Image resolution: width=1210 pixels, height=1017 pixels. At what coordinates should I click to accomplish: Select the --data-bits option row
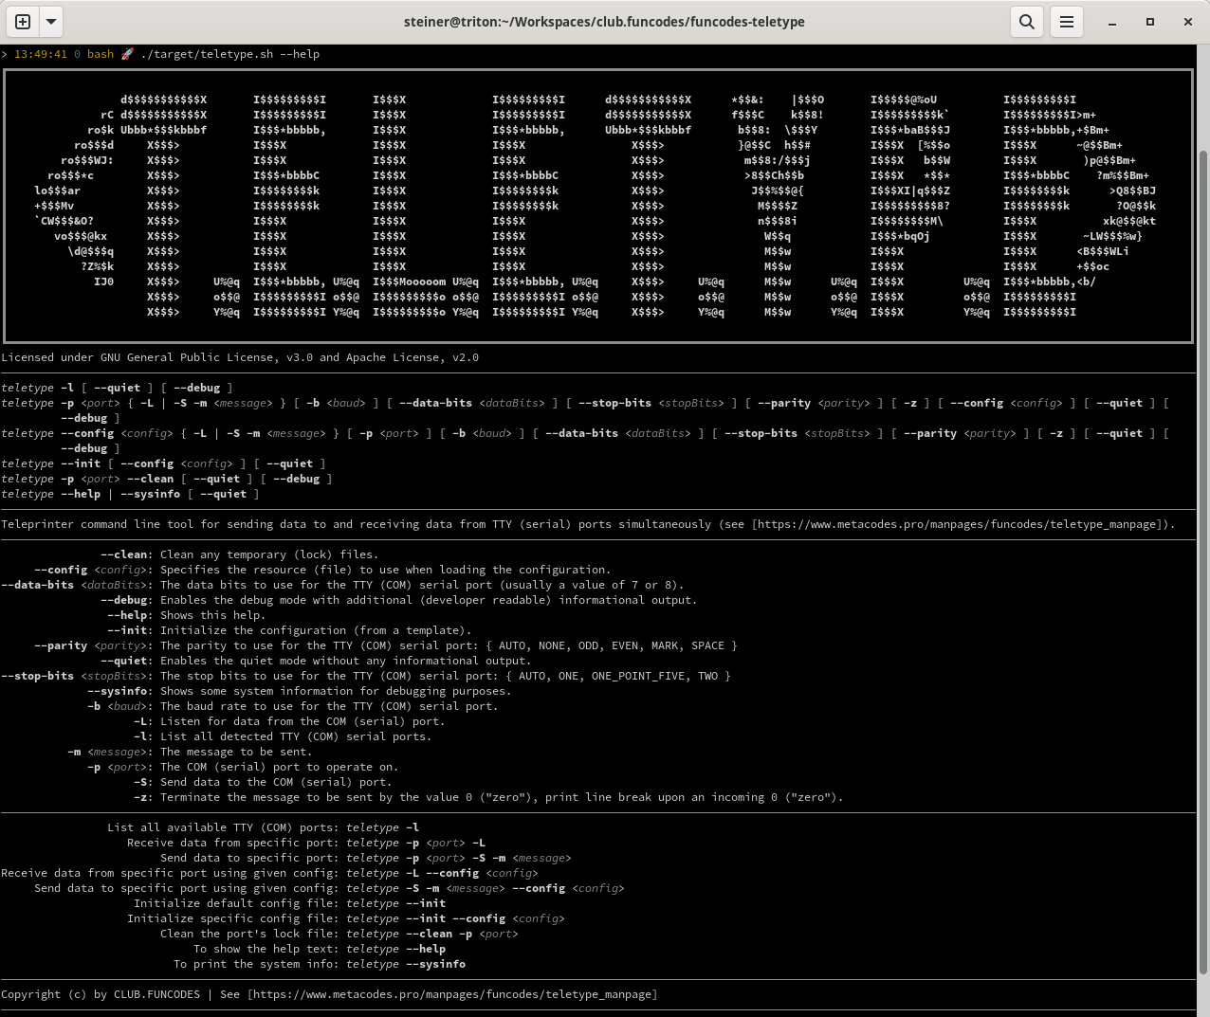(x=342, y=585)
